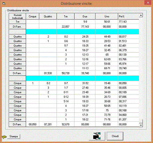Click the Stampa print button
This screenshot has width=153, height=143.
[14, 136]
